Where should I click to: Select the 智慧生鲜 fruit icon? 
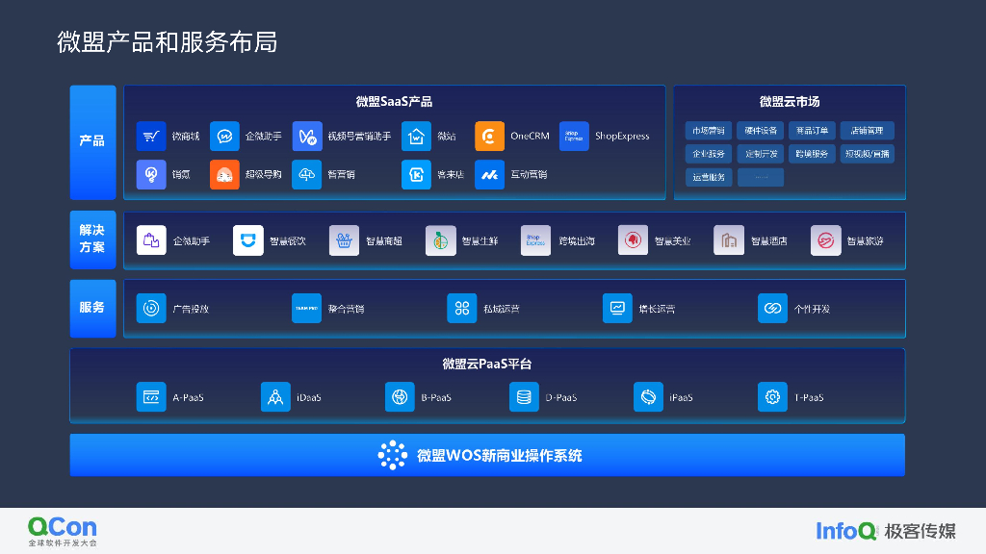tap(440, 240)
